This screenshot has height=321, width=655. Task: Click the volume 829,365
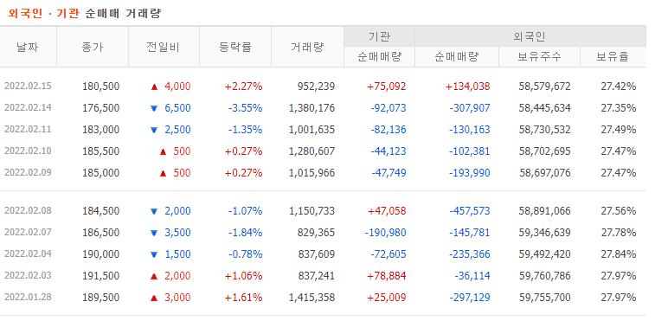coord(316,233)
